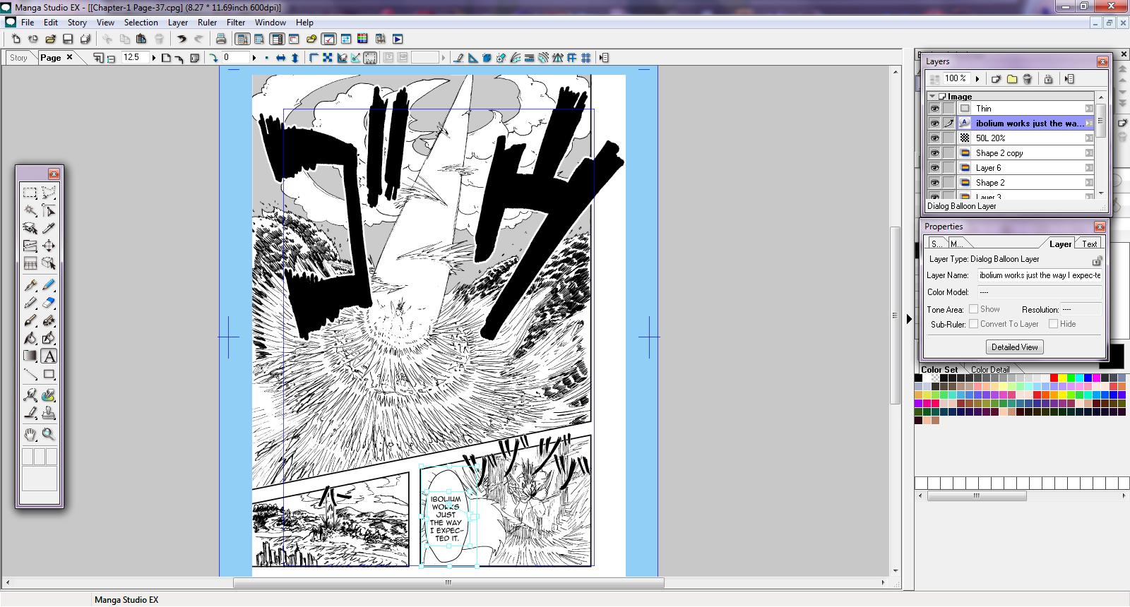Pick the yellow swatch in Color Set
Screen dimensions: 1130x607
click(1062, 378)
